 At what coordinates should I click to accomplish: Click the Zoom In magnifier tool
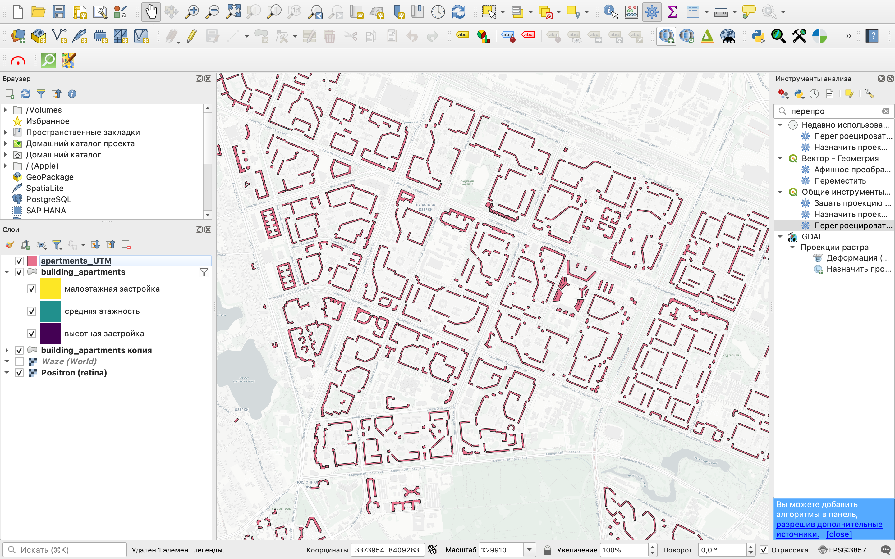[x=191, y=12]
